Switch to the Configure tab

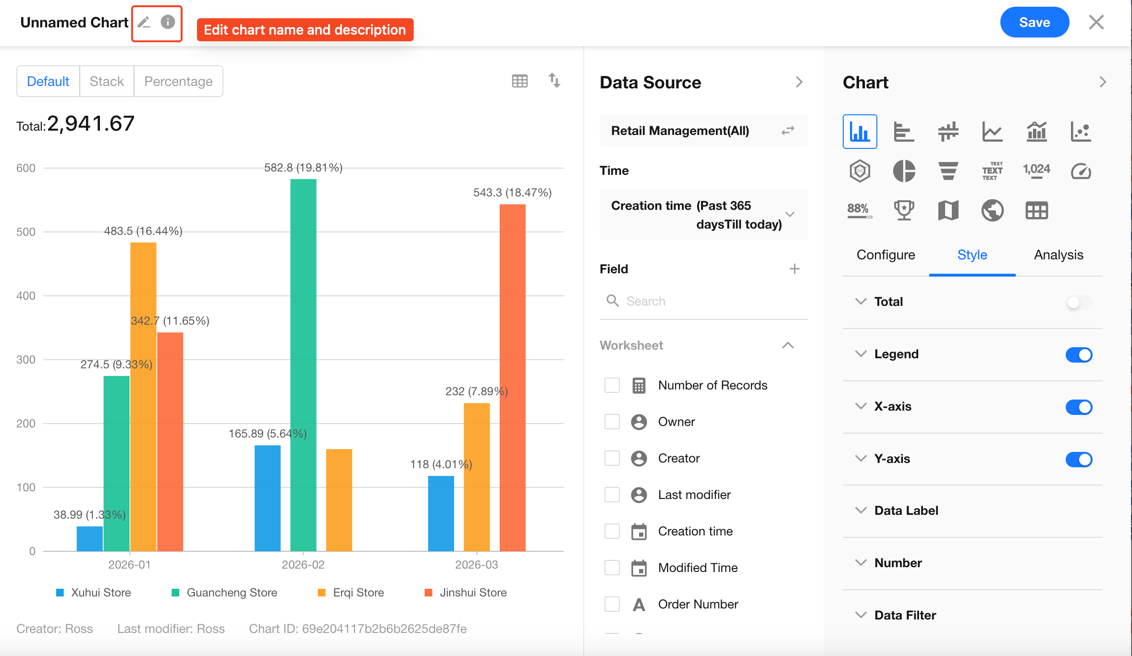(x=886, y=255)
